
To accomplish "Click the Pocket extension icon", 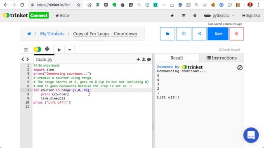I will pyautogui.click(x=106, y=5).
